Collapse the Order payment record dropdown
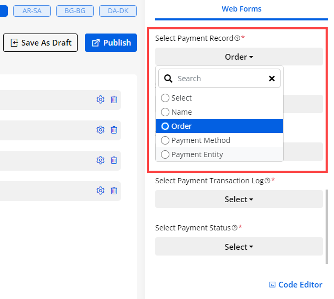The height and width of the screenshot is (299, 334). [x=239, y=57]
